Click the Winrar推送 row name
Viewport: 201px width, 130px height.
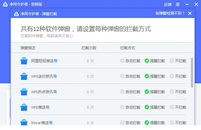(x=40, y=123)
